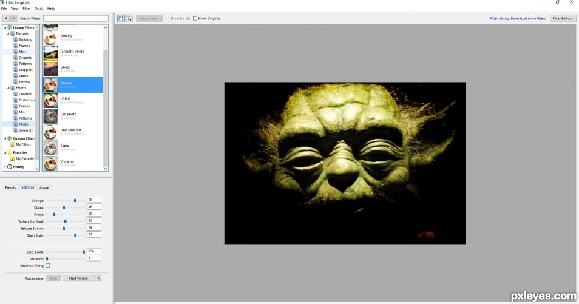Collapse the Textures tree node

pyautogui.click(x=8, y=33)
